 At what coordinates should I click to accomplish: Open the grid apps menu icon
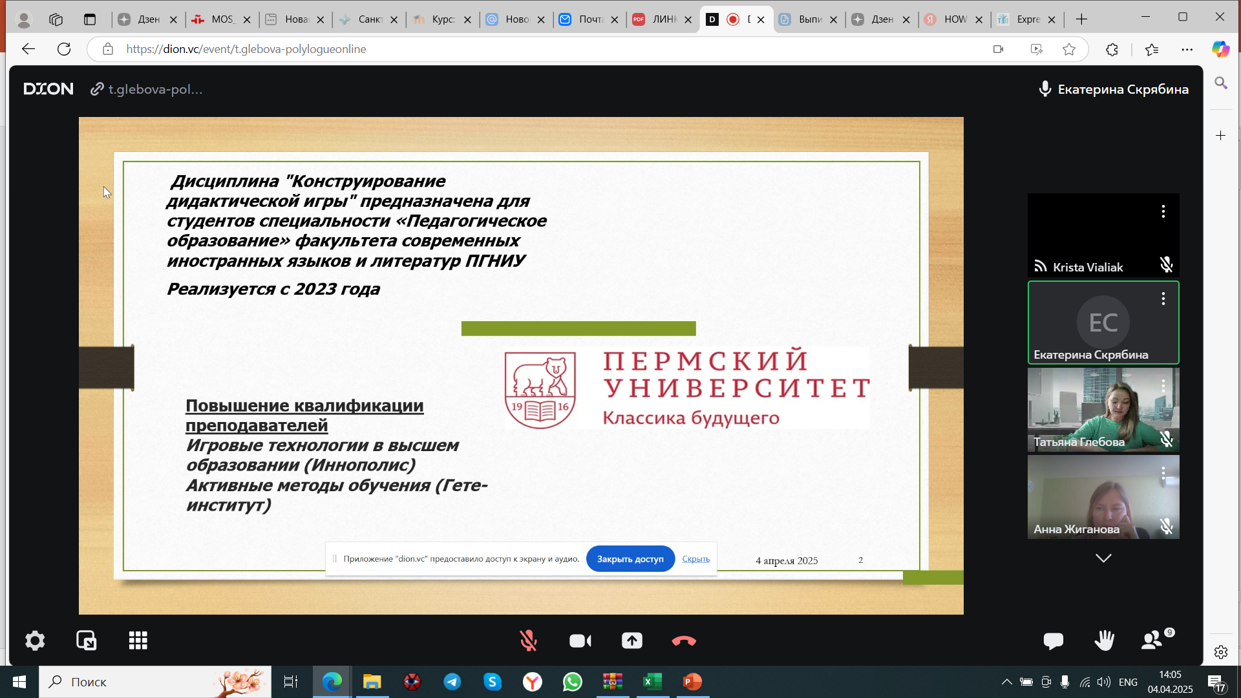click(x=138, y=640)
